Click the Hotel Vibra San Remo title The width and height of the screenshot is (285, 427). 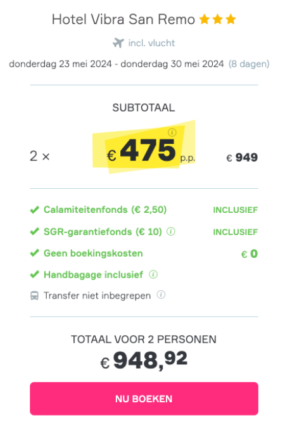(x=123, y=20)
